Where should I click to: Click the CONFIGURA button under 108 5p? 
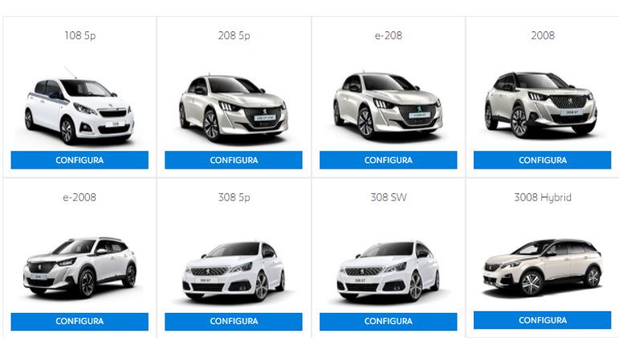coord(79,160)
